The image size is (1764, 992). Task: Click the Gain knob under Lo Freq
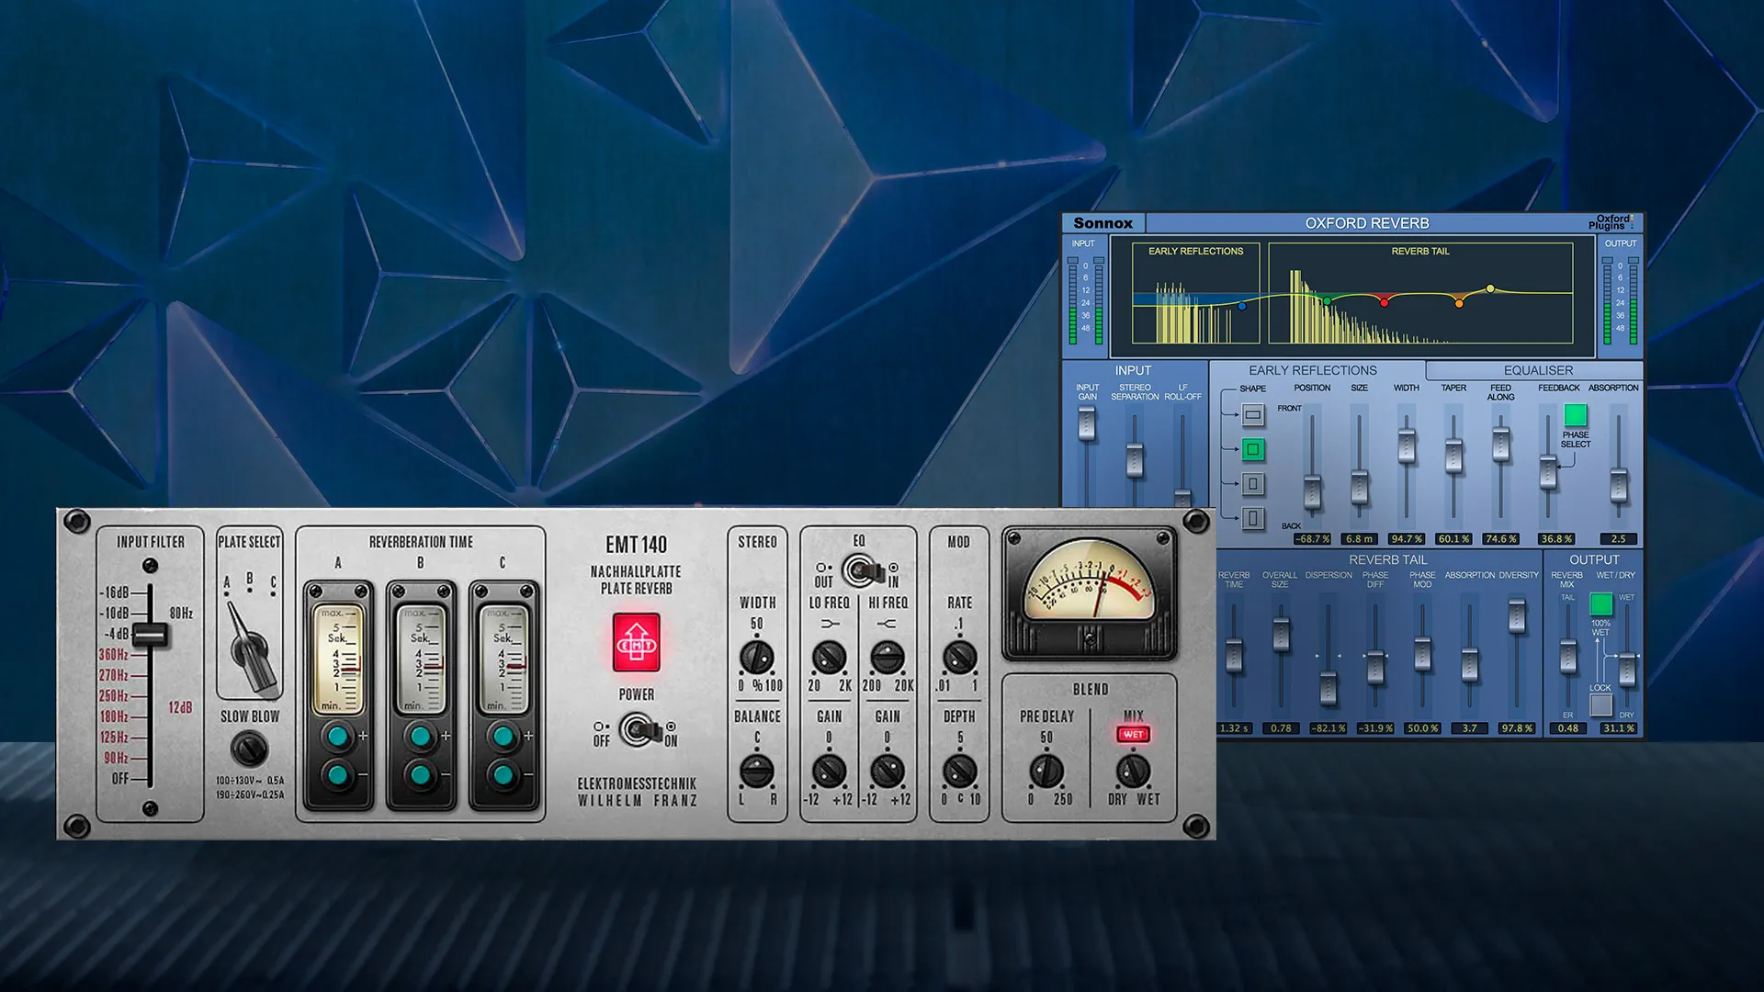829,772
